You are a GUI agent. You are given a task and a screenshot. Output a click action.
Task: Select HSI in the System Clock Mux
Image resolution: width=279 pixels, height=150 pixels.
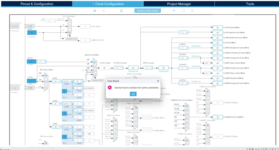pos(94,62)
